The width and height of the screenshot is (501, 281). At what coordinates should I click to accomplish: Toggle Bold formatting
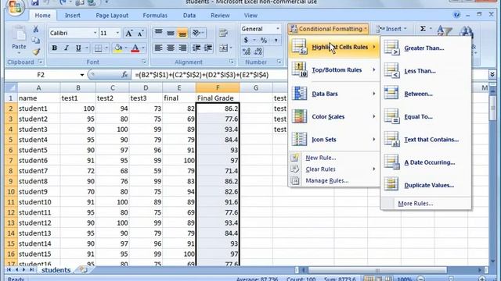click(54, 48)
